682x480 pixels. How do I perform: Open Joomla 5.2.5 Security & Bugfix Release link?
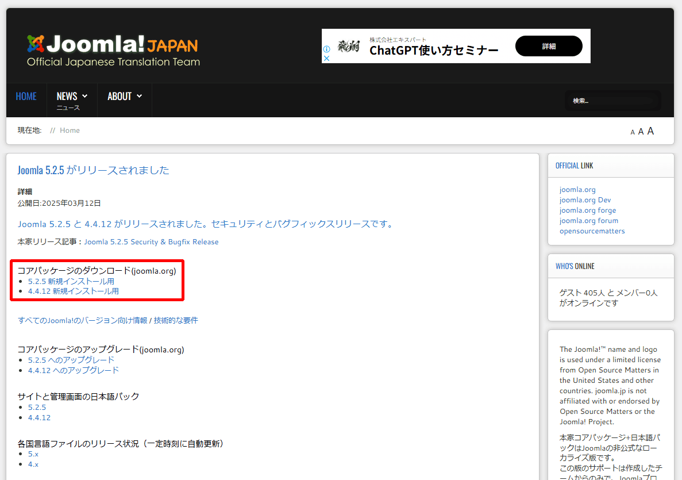tap(151, 241)
